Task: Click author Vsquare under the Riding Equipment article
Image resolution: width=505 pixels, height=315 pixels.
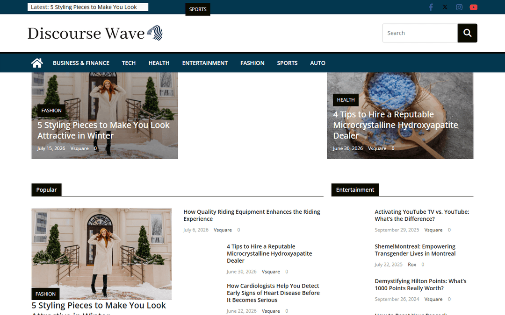Action: pos(223,230)
